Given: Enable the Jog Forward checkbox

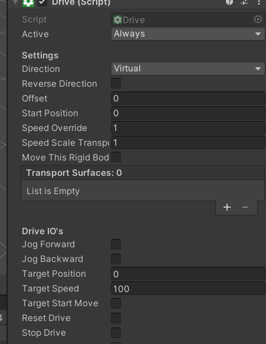Looking at the screenshot, I should (116, 244).
